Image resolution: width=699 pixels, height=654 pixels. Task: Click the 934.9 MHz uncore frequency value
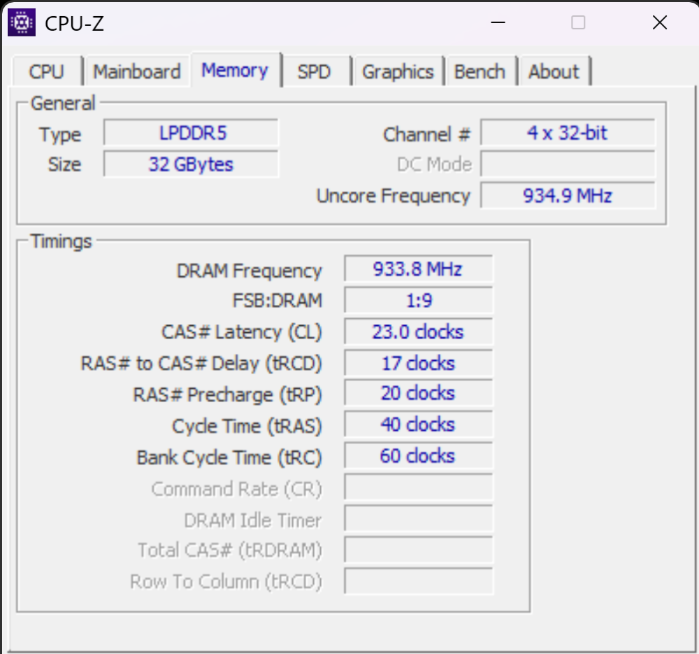click(568, 195)
